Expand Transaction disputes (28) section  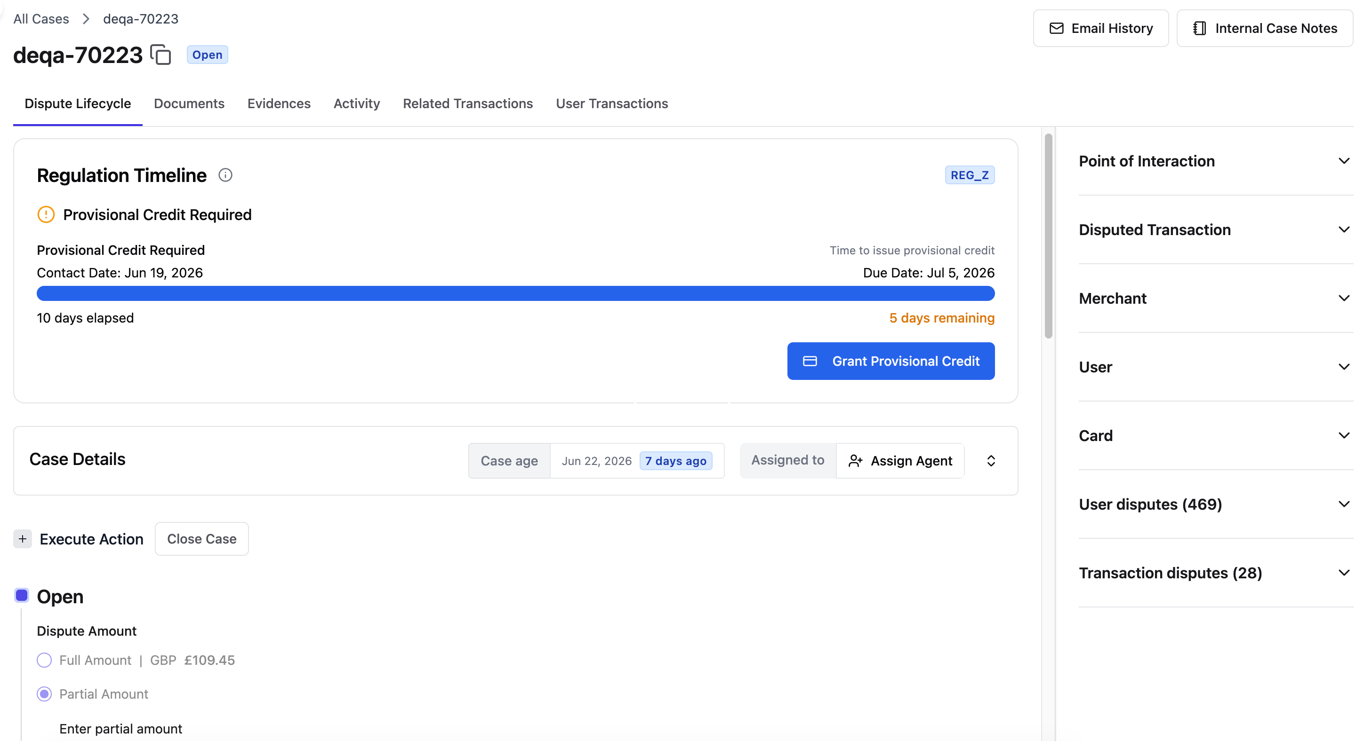tap(1216, 573)
